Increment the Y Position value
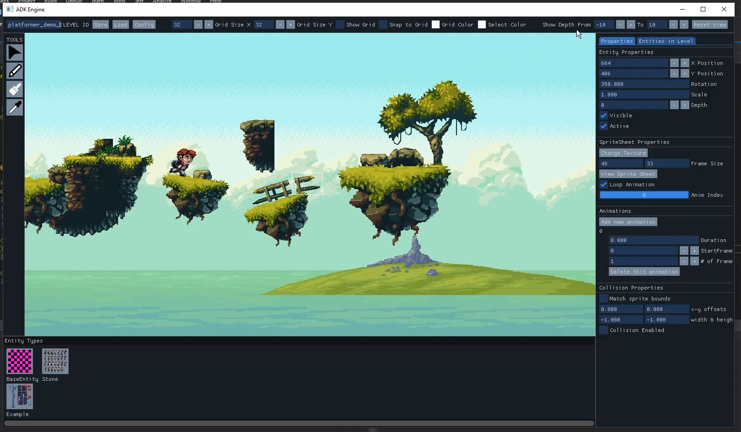The image size is (741, 432). [685, 74]
